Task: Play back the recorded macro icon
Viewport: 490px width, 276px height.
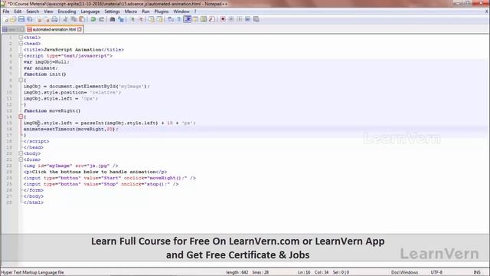Action: pyautogui.click(x=240, y=19)
